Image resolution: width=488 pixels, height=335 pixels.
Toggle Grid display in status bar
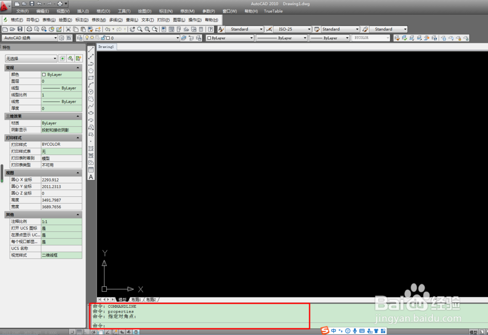point(80,332)
